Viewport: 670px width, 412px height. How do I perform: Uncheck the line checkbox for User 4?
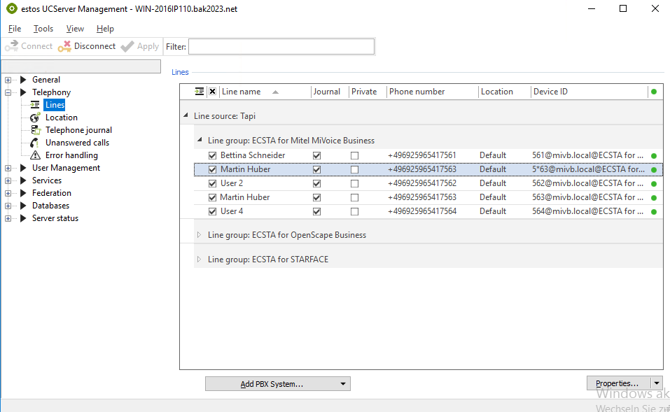(x=213, y=211)
